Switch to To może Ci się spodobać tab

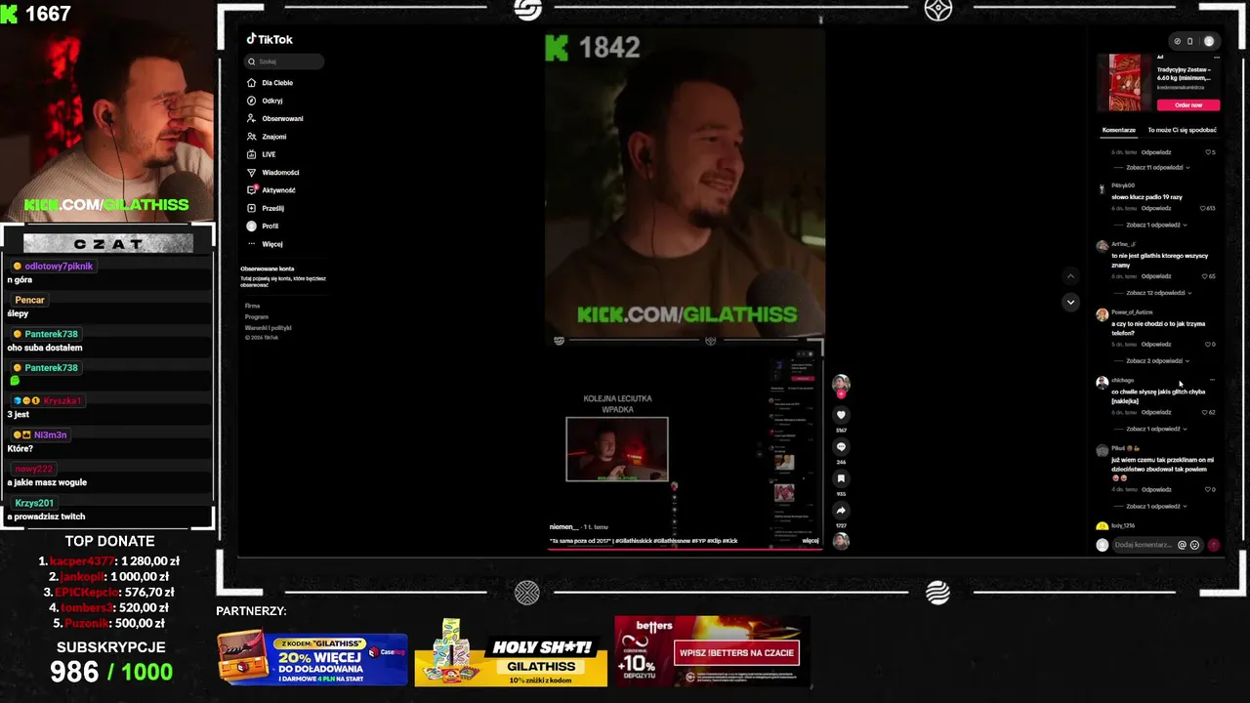coord(1182,130)
